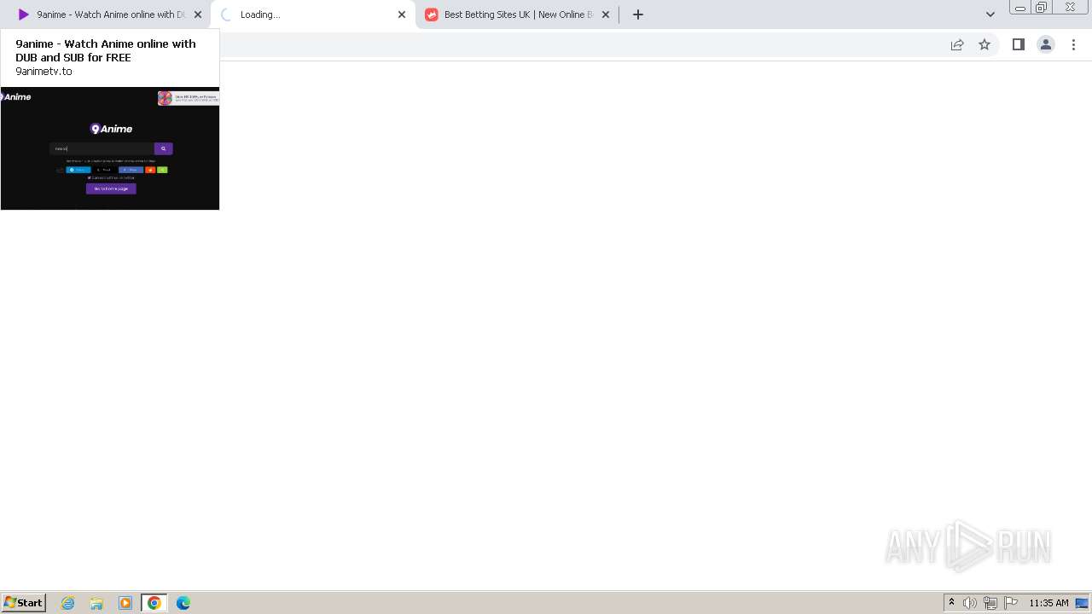Switch to the Loading tab
Image resolution: width=1092 pixels, height=614 pixels.
coord(312,14)
